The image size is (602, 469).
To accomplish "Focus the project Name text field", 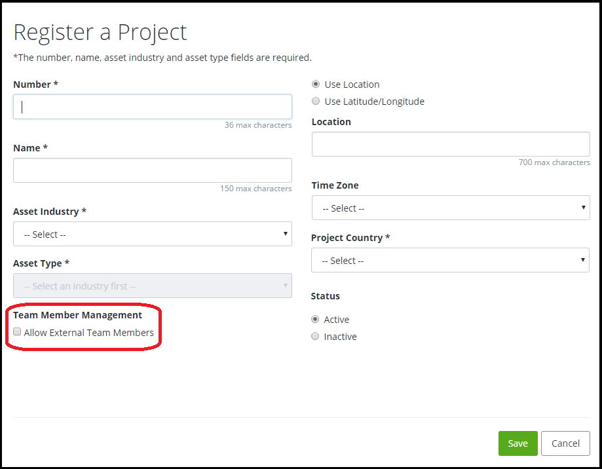I will (153, 170).
